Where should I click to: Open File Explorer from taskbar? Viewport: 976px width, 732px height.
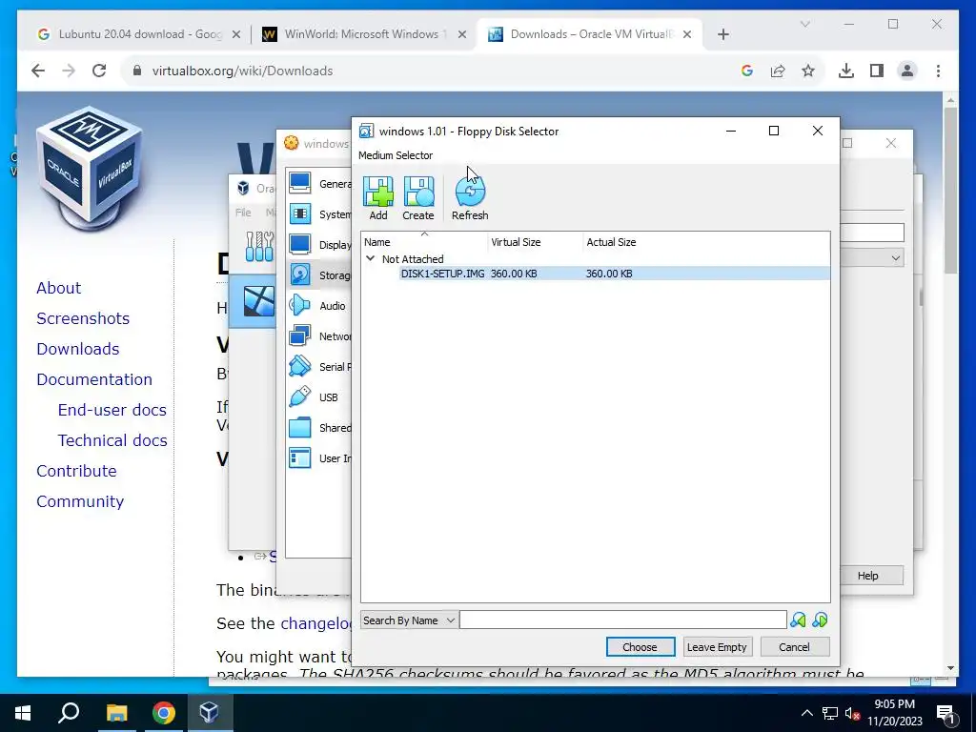[x=116, y=713]
